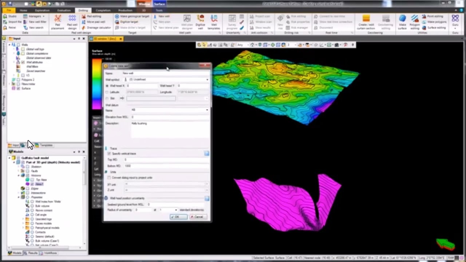
Task: Toggle Specify vertical trace checkbox
Action: (109, 154)
